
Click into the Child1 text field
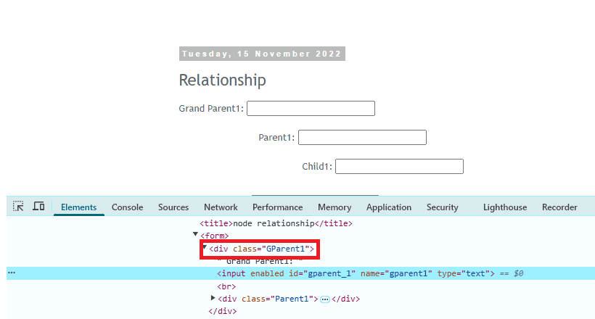[x=399, y=167]
